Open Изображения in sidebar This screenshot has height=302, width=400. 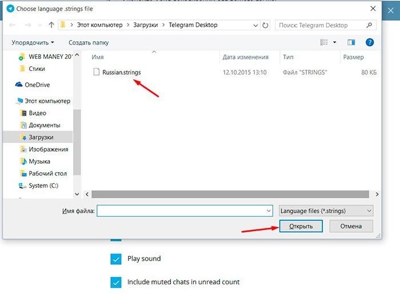[x=44, y=149]
